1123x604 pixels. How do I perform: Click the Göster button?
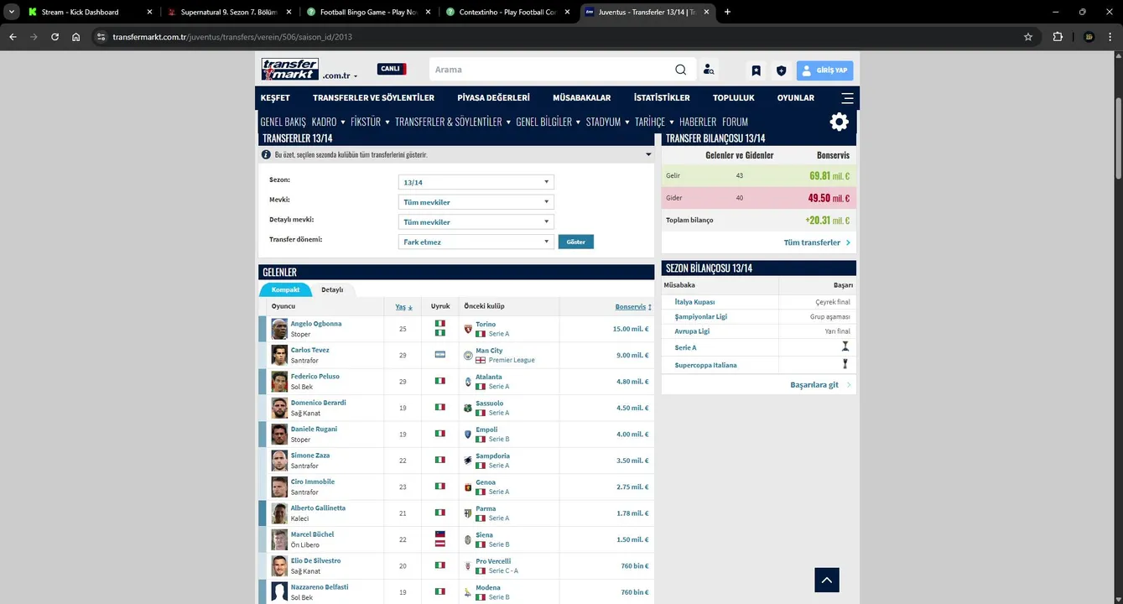tap(576, 242)
